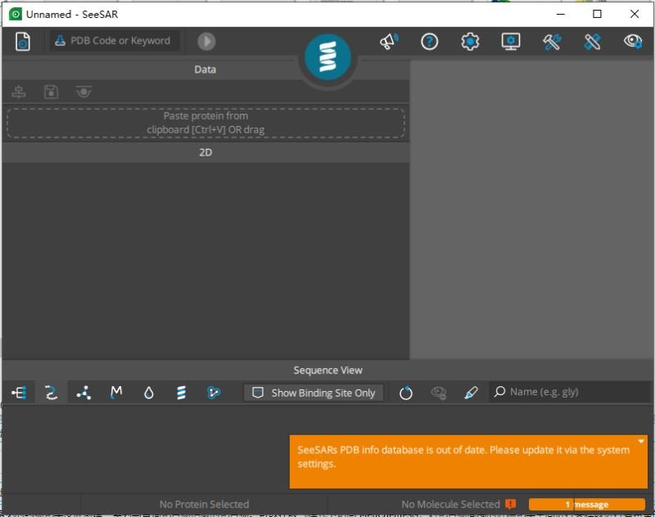Image resolution: width=655 pixels, height=517 pixels.
Task: Maximize the SeeSAR window
Action: coord(598,14)
